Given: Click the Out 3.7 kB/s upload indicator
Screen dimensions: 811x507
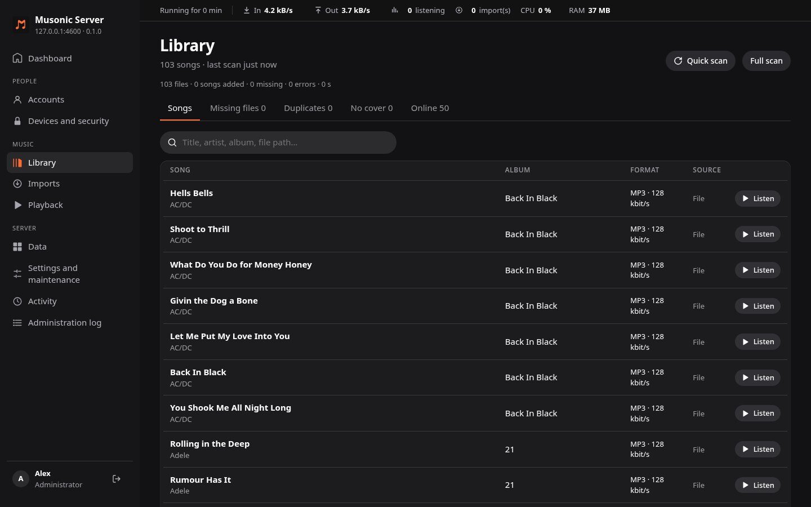Looking at the screenshot, I should click(342, 10).
